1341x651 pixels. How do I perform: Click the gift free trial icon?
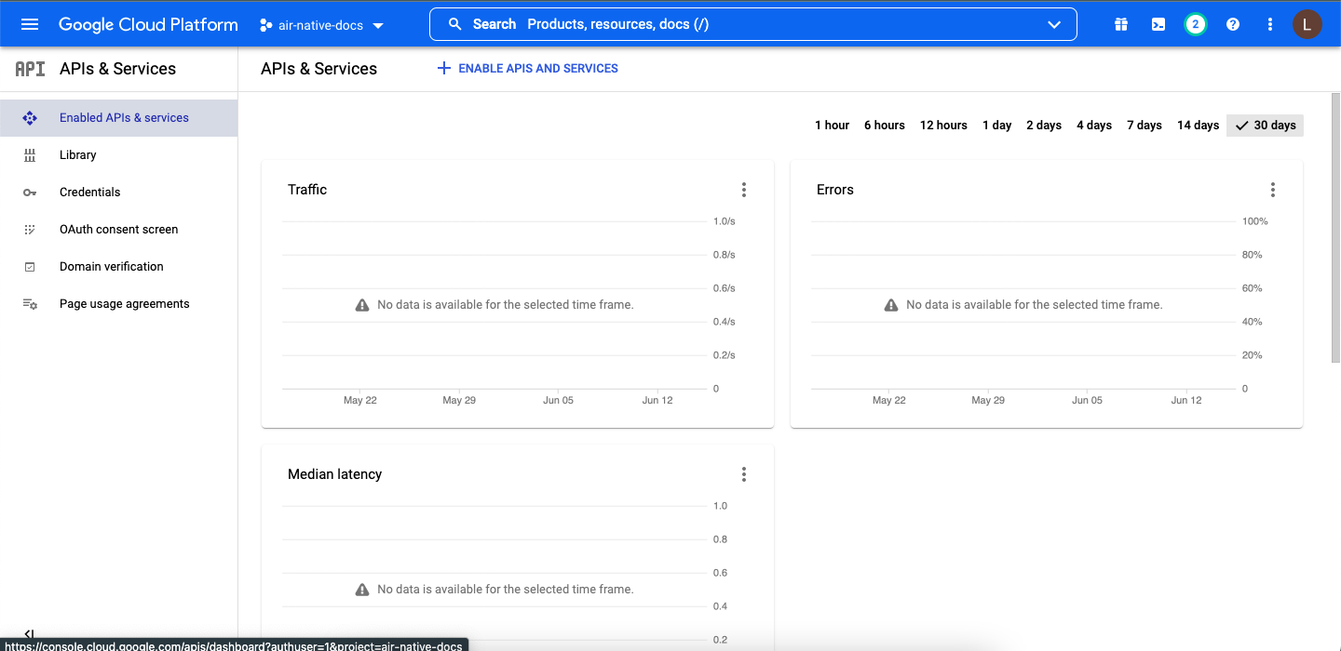(x=1121, y=24)
